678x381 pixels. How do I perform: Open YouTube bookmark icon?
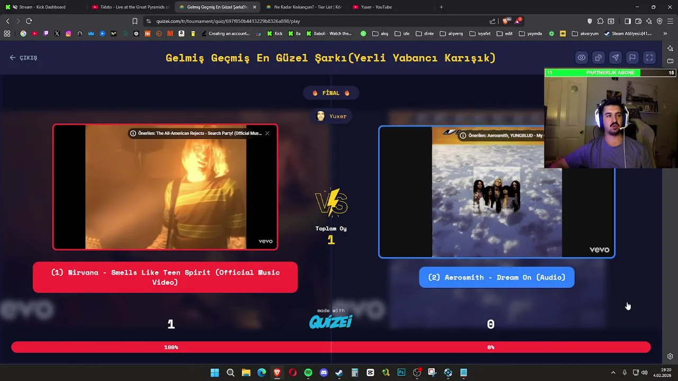click(34, 33)
